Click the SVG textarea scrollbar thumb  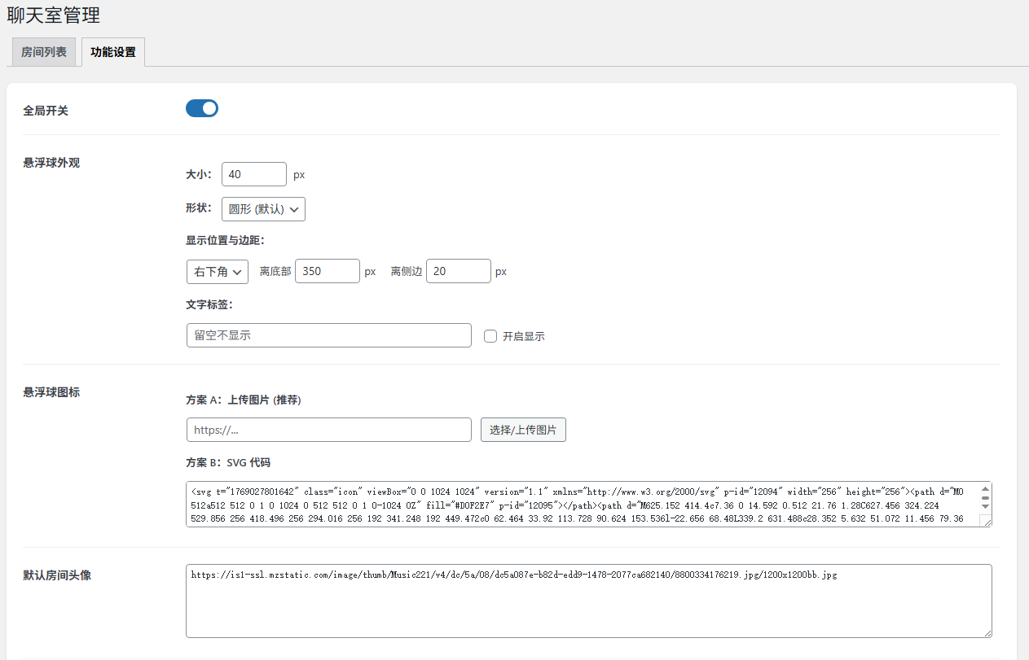point(985,497)
